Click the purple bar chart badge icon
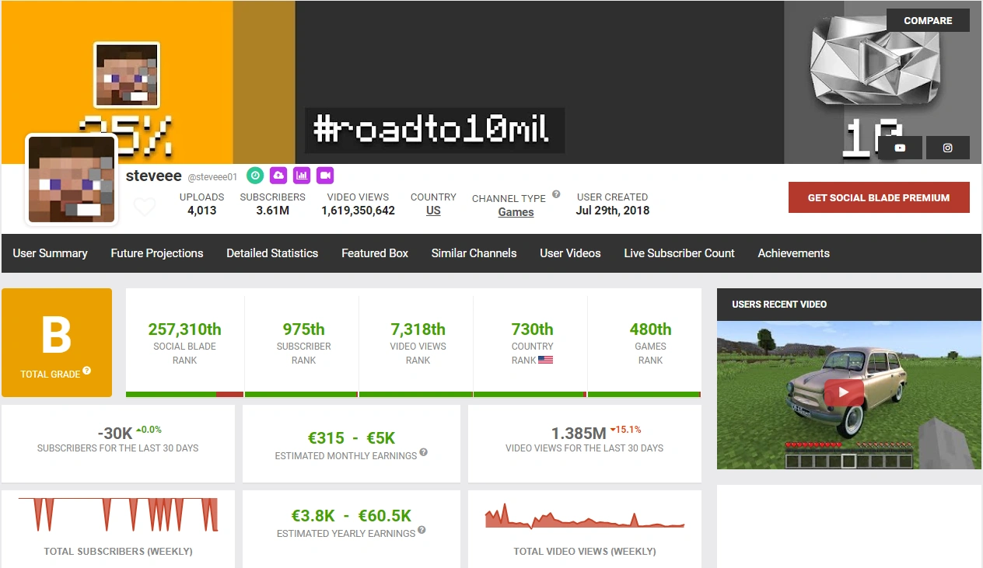The width and height of the screenshot is (983, 568). point(302,176)
